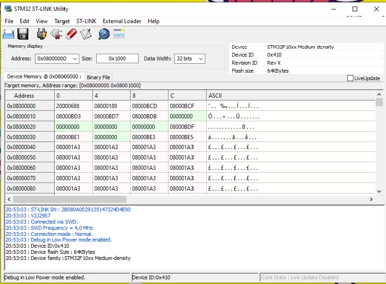Expand the Address dropdown list
The width and height of the screenshot is (386, 284).
pos(74,58)
